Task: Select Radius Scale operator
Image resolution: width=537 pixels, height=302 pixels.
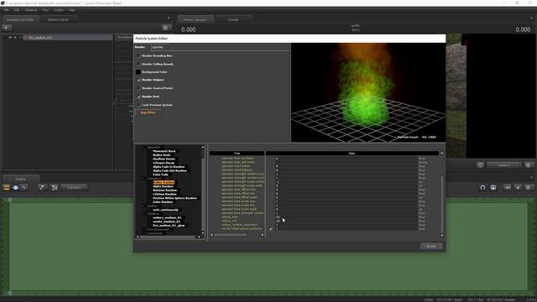Action: click(x=161, y=155)
